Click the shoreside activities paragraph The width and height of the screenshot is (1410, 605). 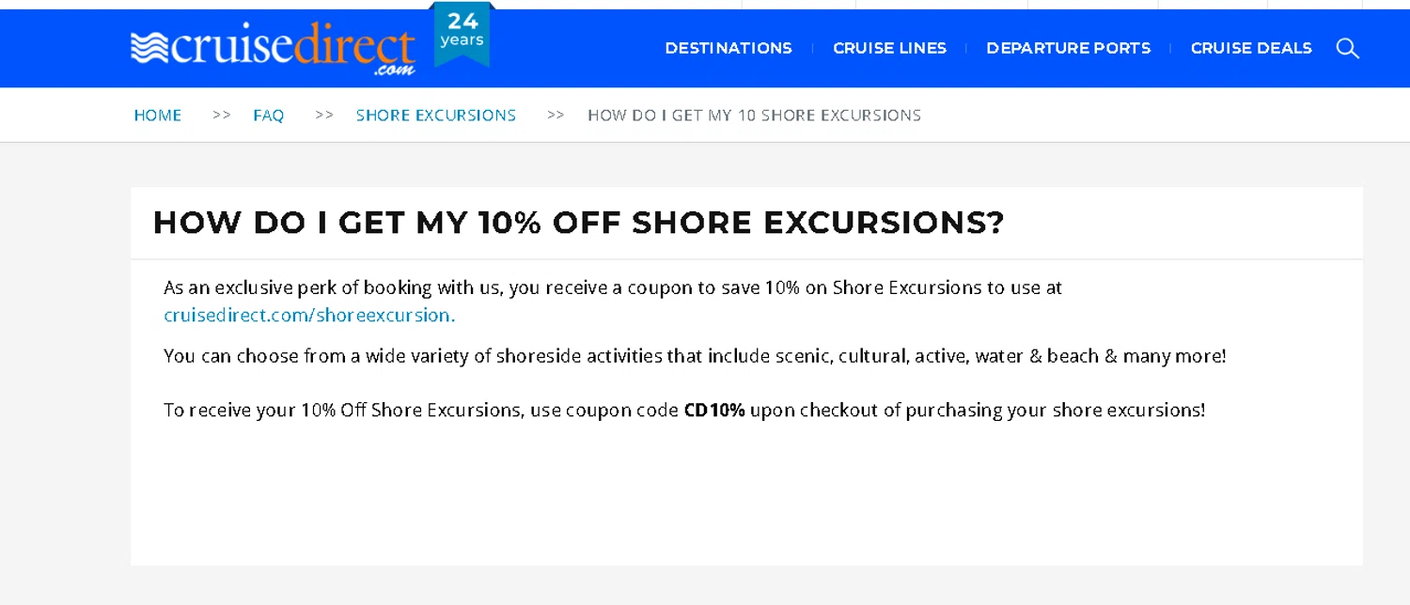click(x=695, y=356)
